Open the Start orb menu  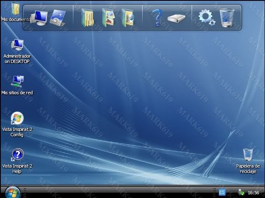click(12, 192)
